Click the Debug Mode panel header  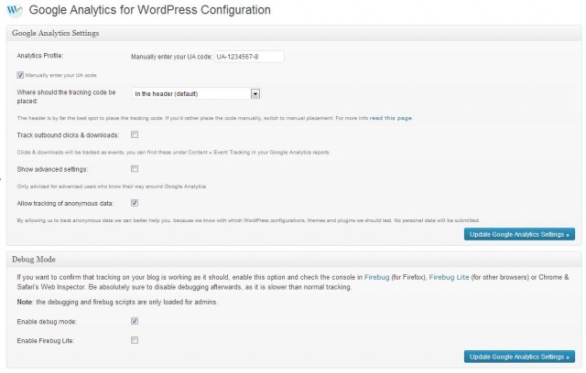tap(294, 260)
